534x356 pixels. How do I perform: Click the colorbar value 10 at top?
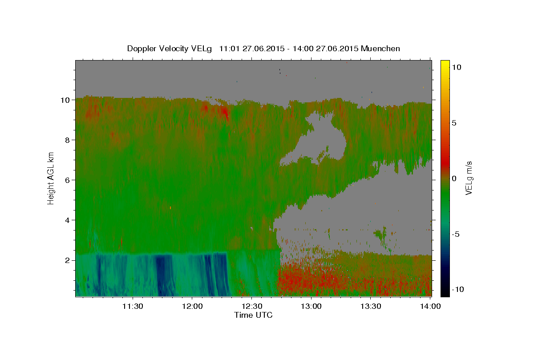coord(457,67)
